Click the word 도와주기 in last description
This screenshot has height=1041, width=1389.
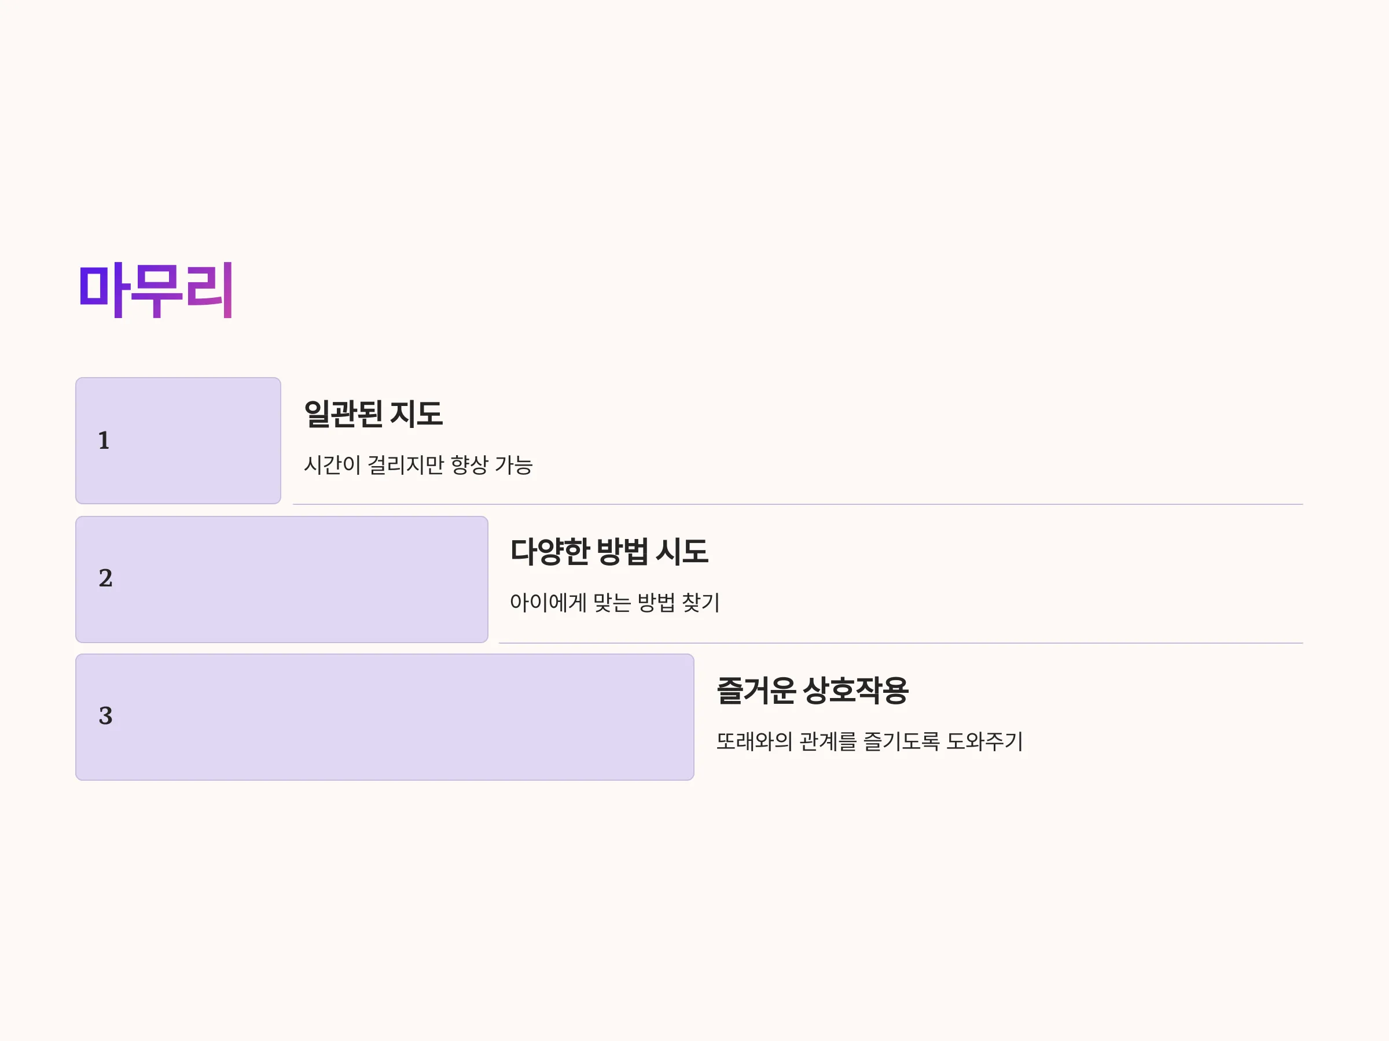[985, 741]
